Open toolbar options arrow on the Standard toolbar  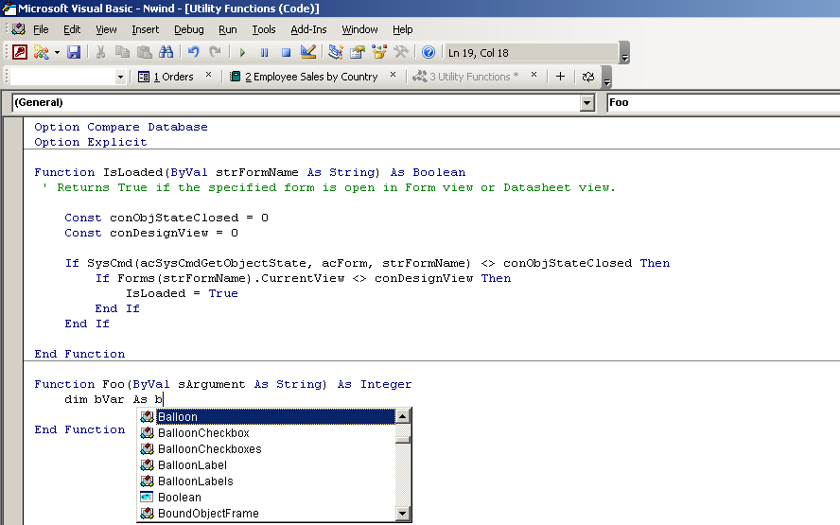pos(624,53)
